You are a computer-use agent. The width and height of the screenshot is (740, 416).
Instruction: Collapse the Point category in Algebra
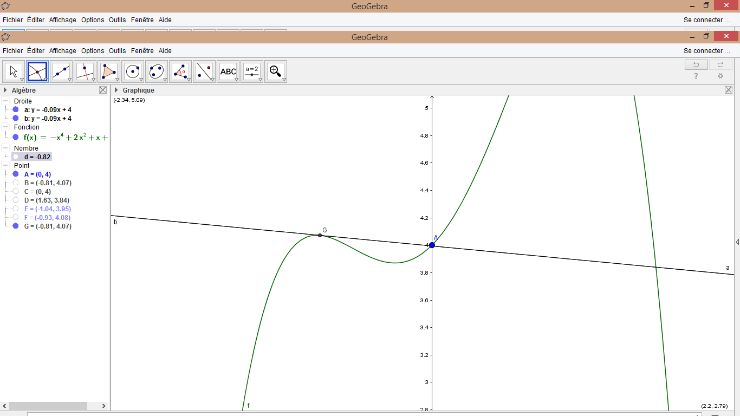(x=5, y=166)
